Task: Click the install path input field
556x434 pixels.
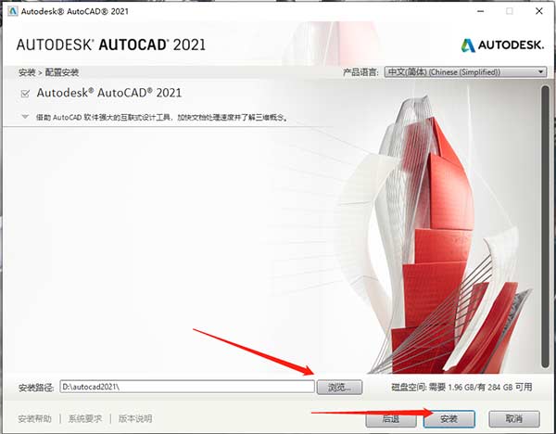Action: (x=187, y=387)
